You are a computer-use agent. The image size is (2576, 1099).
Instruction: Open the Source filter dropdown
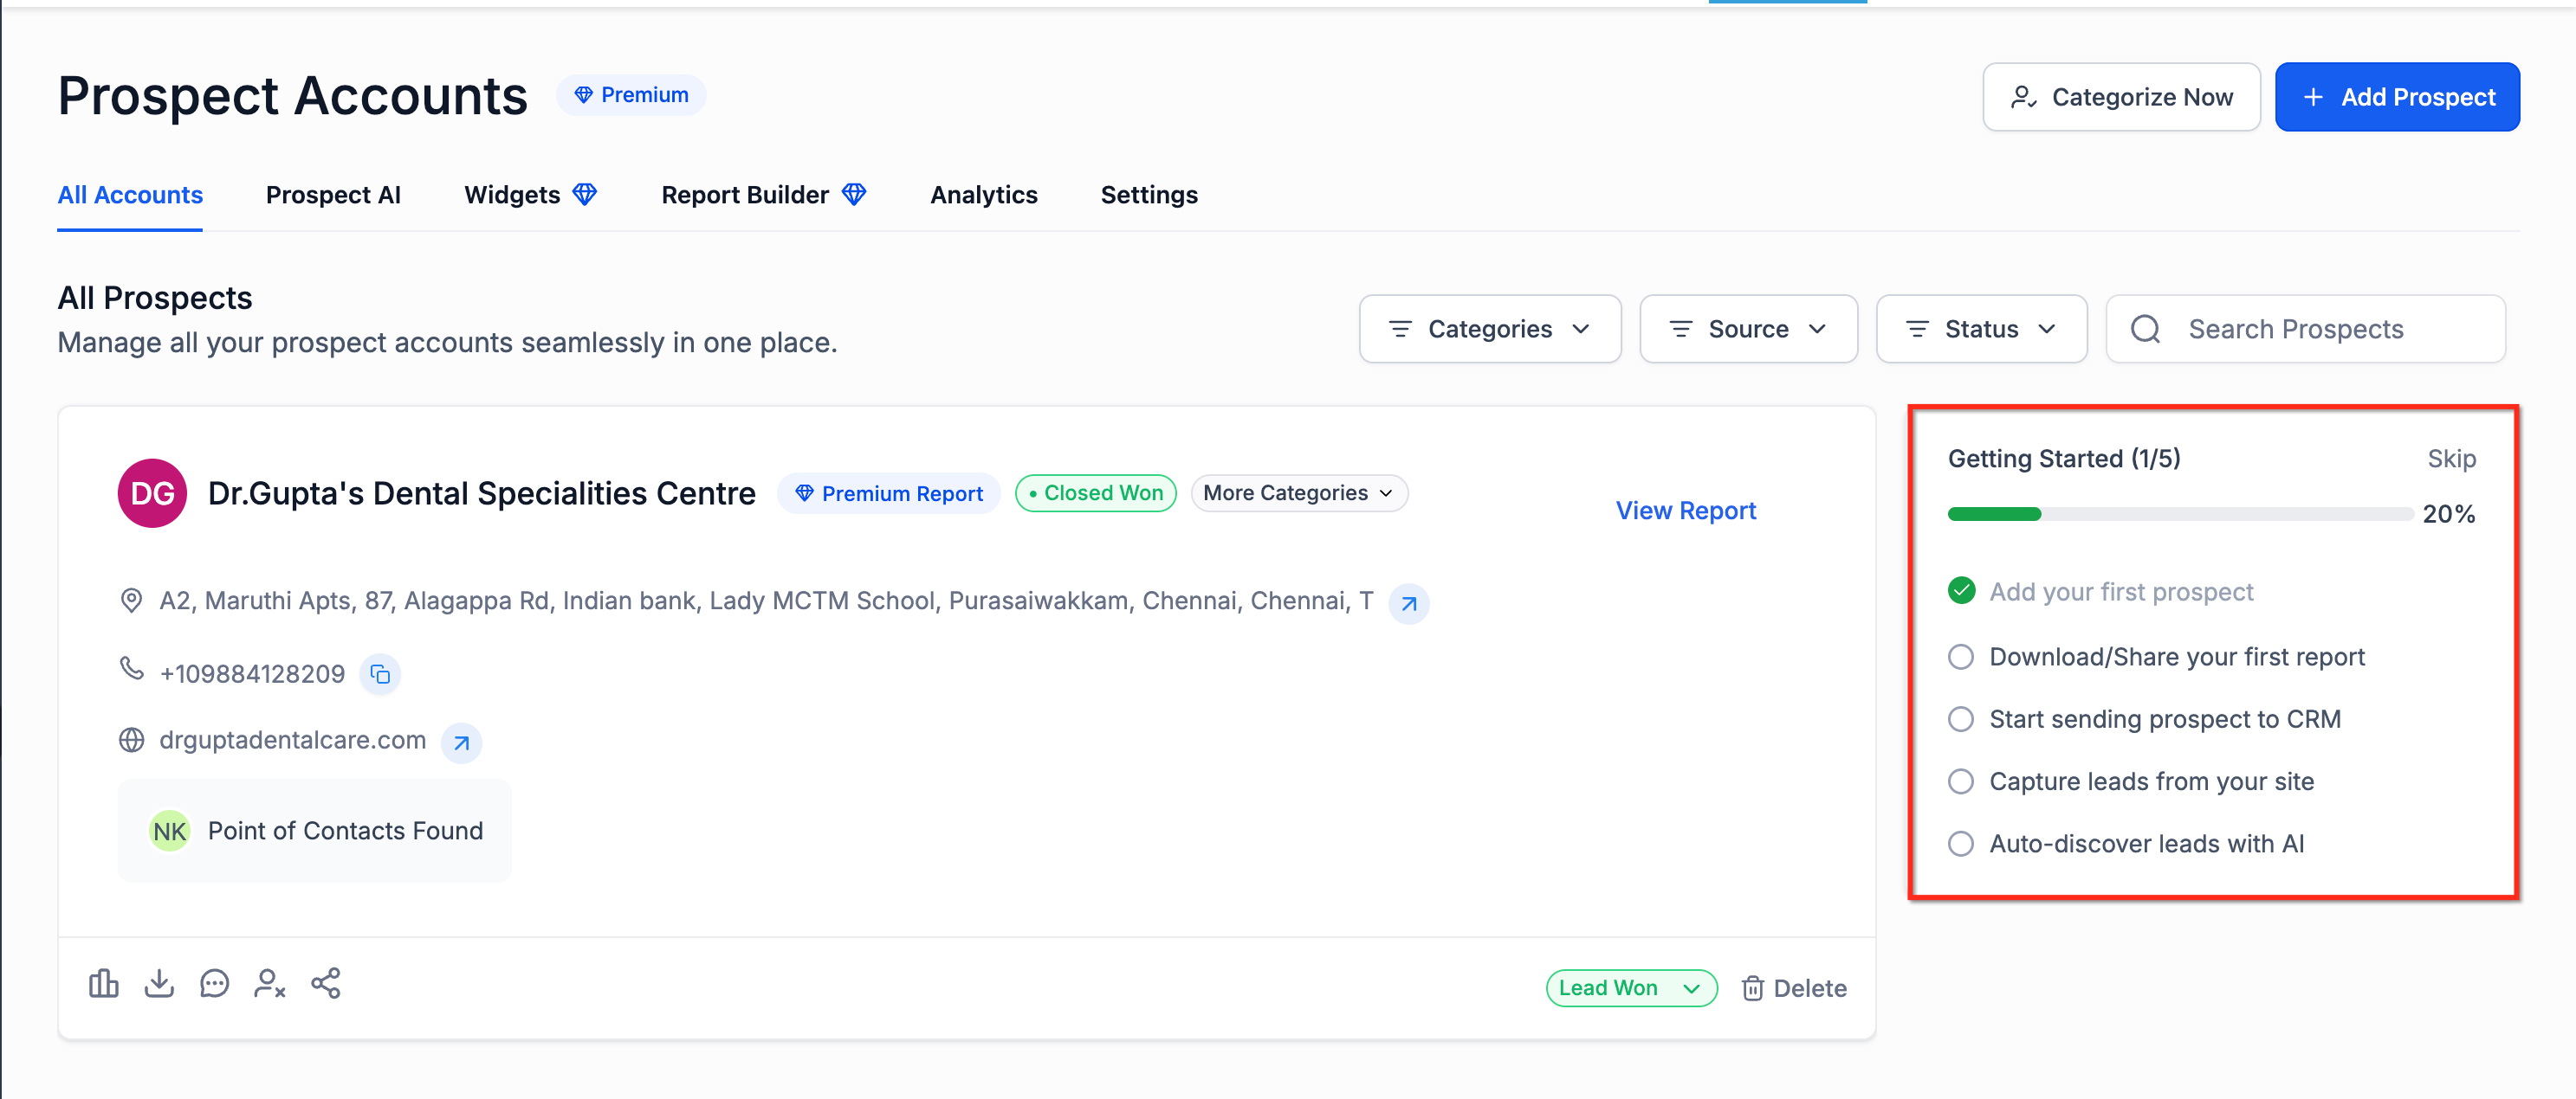pyautogui.click(x=1747, y=329)
